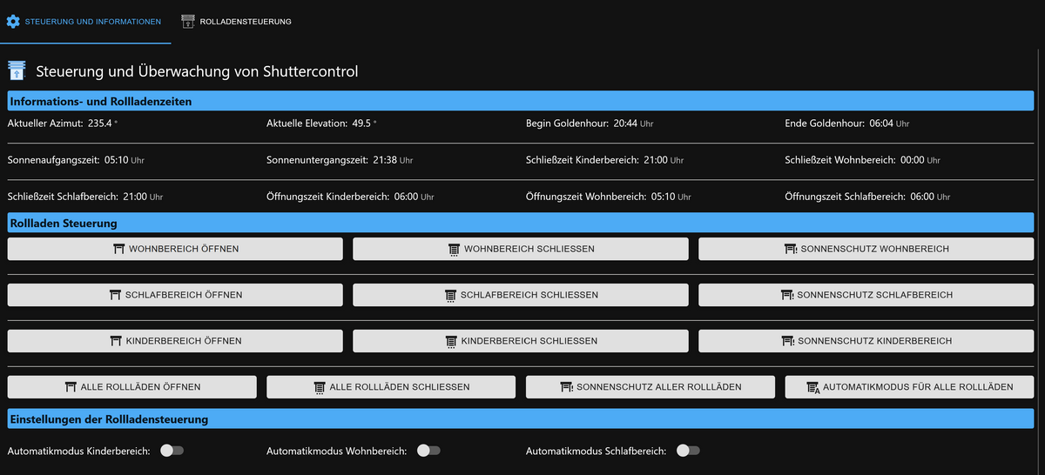
Task: Click the shutter icon in Rolladensteuerung tab
Action: pos(187,21)
